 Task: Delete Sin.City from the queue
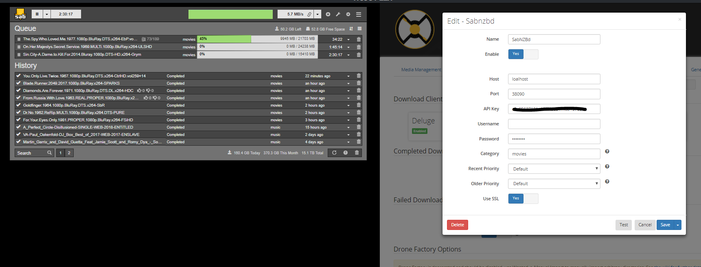pos(359,55)
